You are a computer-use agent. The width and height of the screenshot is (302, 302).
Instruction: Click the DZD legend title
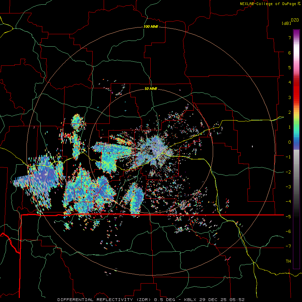click(x=295, y=20)
